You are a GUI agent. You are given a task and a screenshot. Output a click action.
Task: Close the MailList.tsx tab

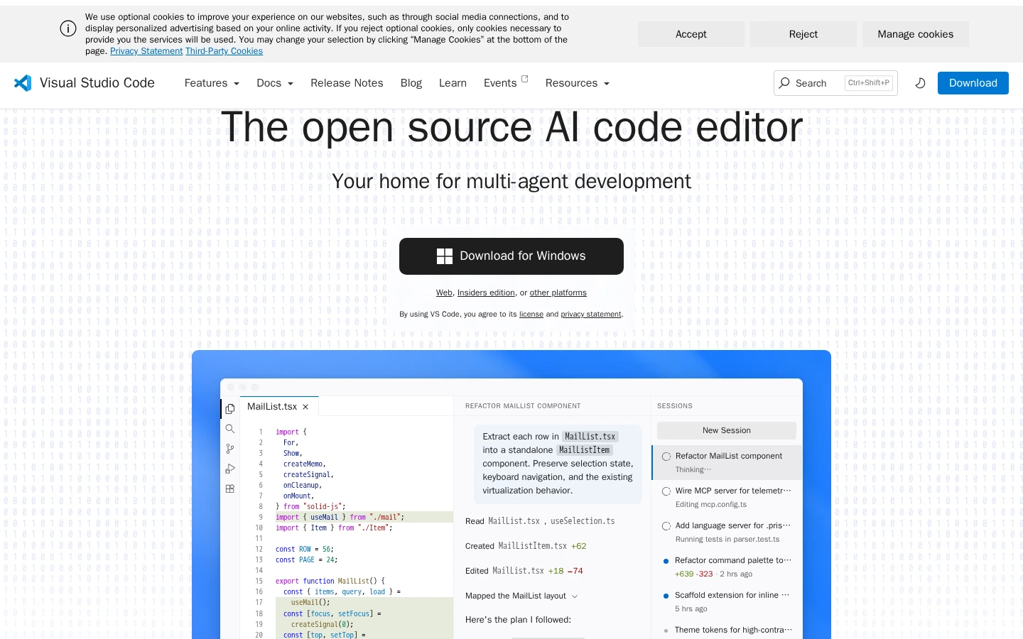[305, 407]
